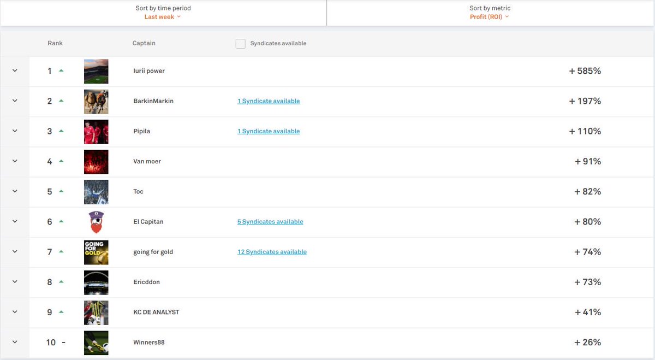Viewport: 655px width, 360px height.
Task: Expand the Toc row chevron
Action: coord(15,192)
